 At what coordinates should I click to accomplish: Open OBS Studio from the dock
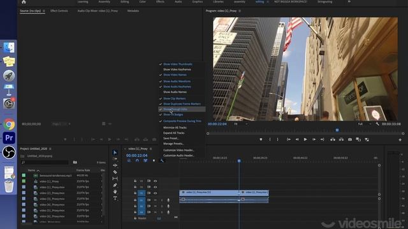tap(9, 152)
